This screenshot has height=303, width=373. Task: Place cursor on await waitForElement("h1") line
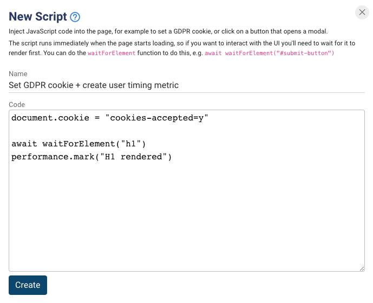tap(78, 144)
